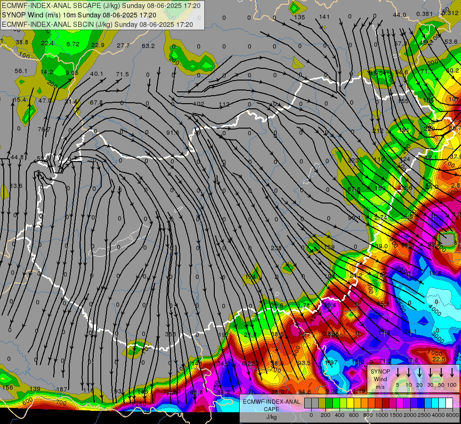This screenshot has width=461, height=424.
Task: Click the 135 value near top edge
Action: 299,17
